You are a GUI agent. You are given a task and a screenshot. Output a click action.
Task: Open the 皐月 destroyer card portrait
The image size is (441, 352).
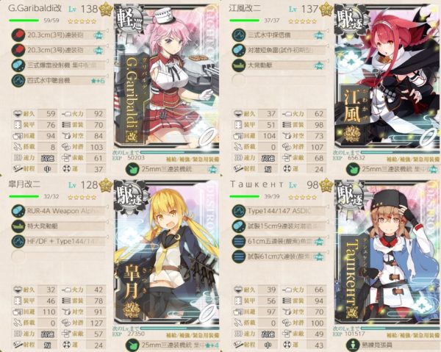tap(167, 252)
